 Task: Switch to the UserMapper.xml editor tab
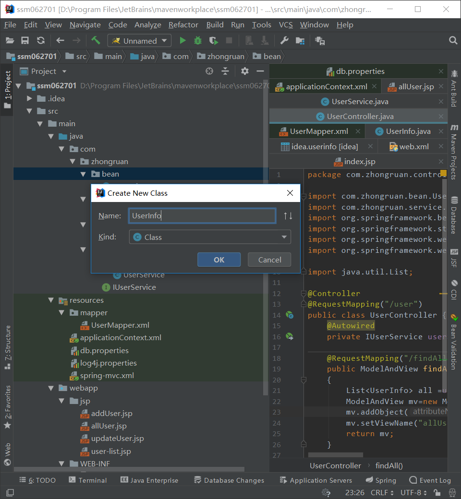(318, 131)
